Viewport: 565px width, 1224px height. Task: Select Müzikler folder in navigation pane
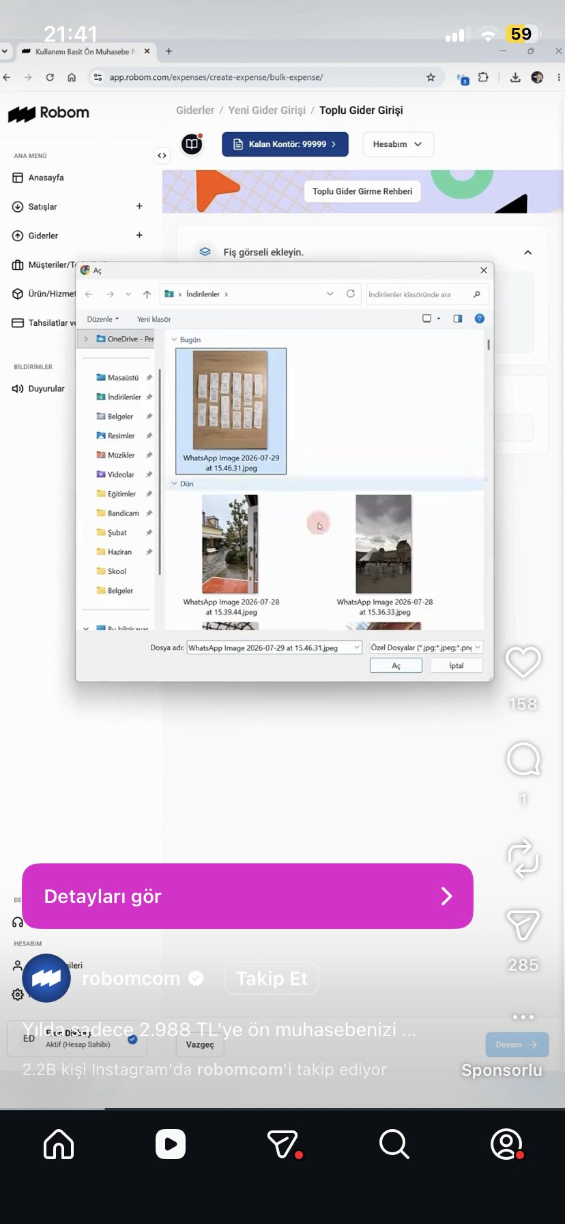pos(121,455)
